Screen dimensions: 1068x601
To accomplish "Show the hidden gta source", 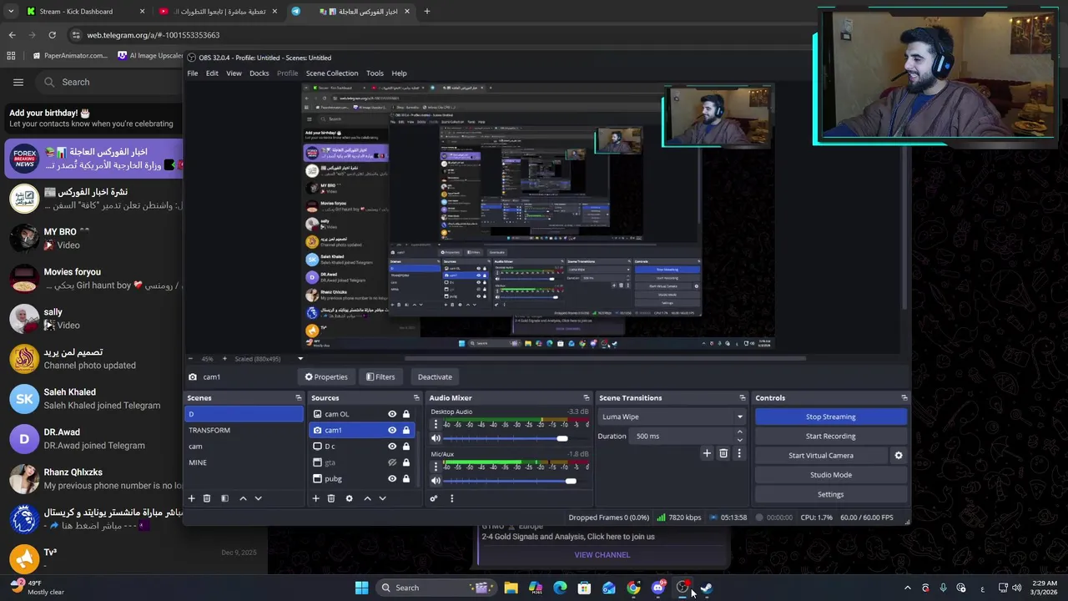I will (392, 462).
